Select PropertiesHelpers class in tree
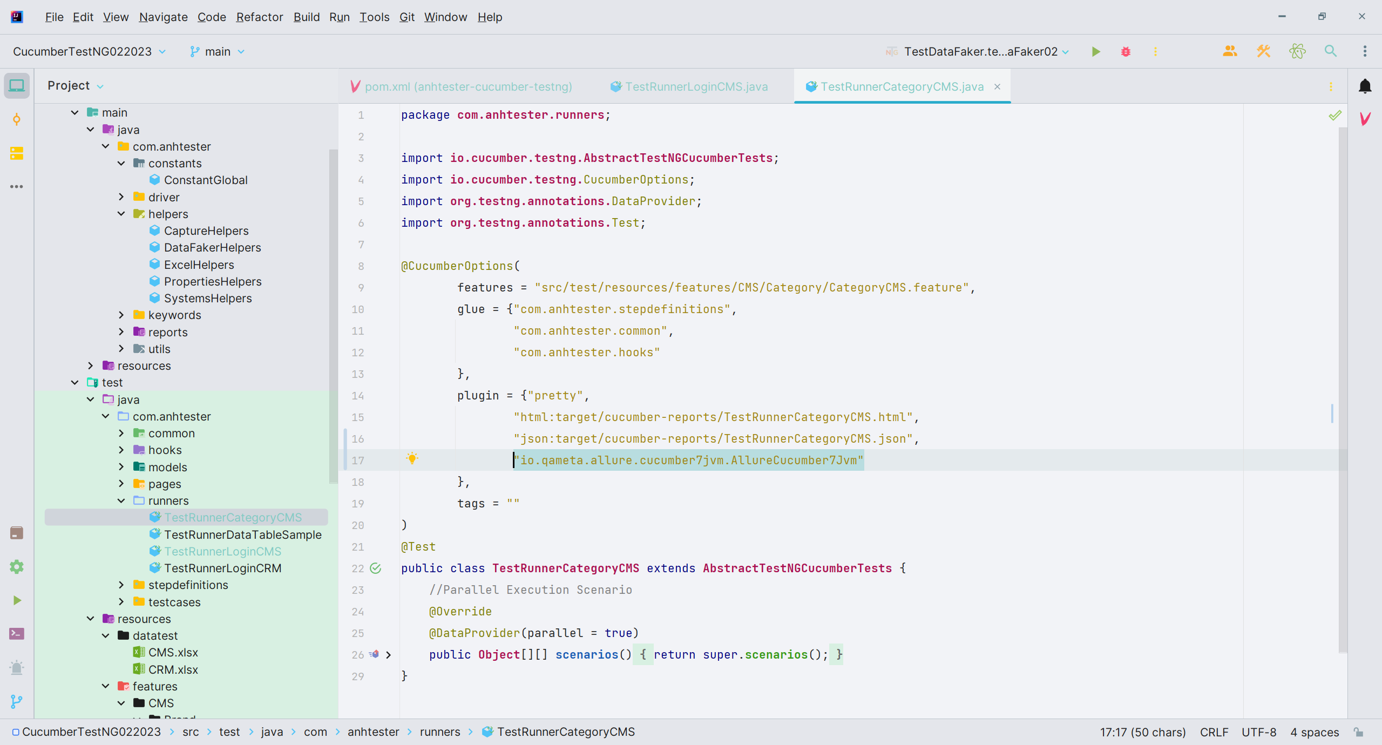This screenshot has width=1382, height=745. [212, 281]
